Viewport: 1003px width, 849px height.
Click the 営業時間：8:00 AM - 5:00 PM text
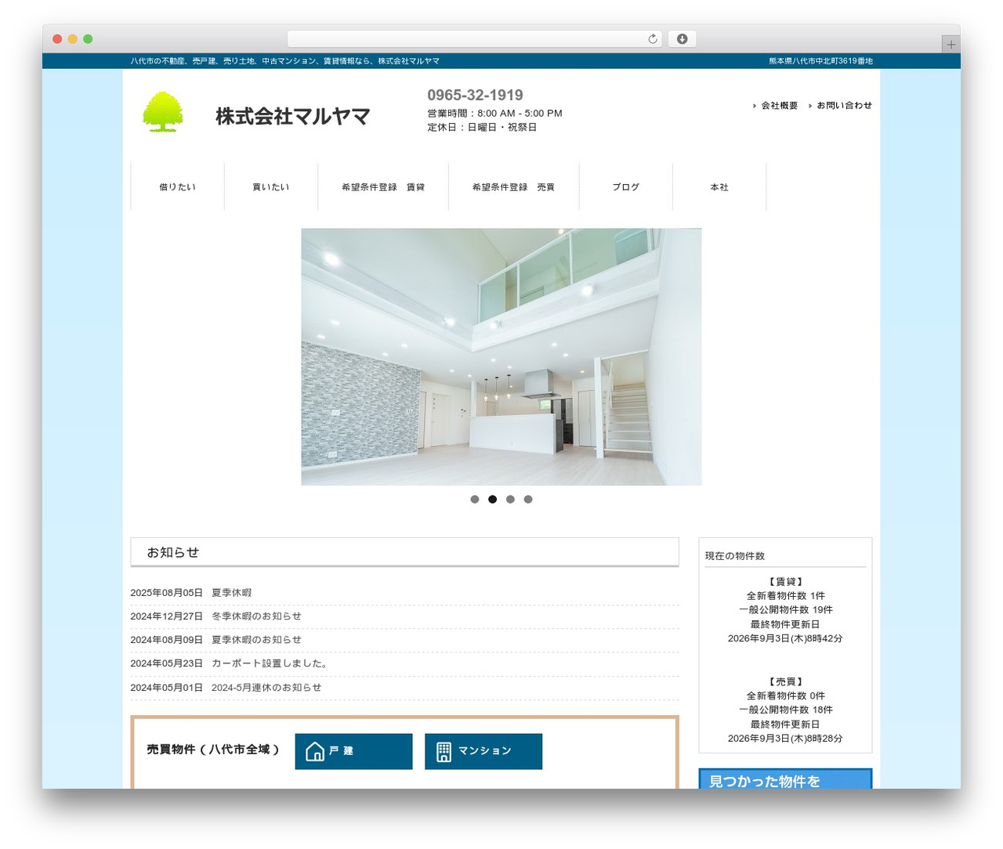click(x=494, y=114)
